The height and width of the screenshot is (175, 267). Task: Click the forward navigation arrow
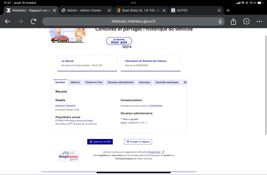tap(20, 21)
